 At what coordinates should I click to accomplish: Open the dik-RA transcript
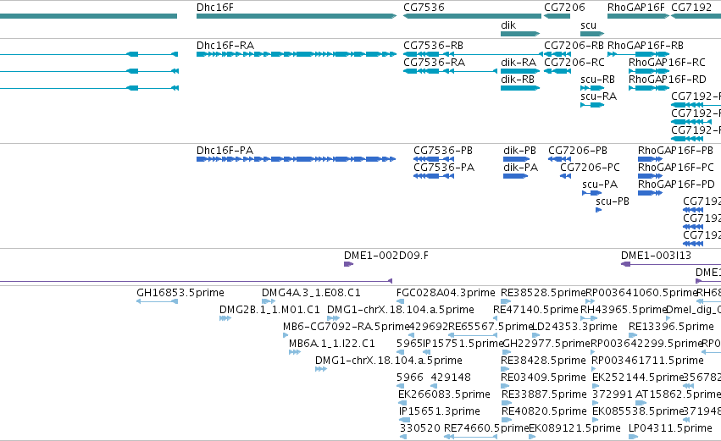pos(520,71)
